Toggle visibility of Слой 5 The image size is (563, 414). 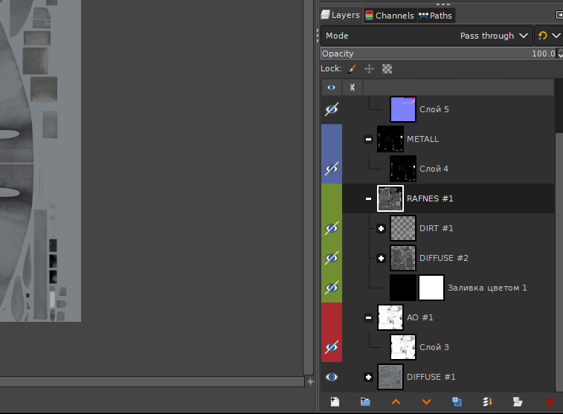point(332,109)
